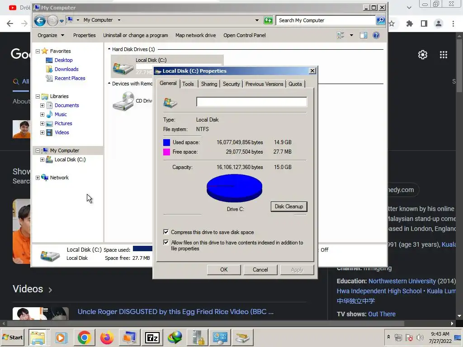The image size is (463, 347).
Task: Toggle Allow files contents indexed checkbox
Action: [x=166, y=242]
